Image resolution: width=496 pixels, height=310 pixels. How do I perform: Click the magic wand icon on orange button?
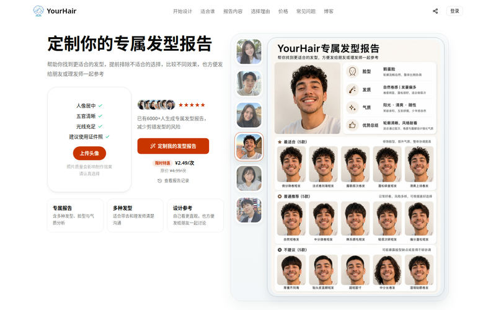click(153, 146)
